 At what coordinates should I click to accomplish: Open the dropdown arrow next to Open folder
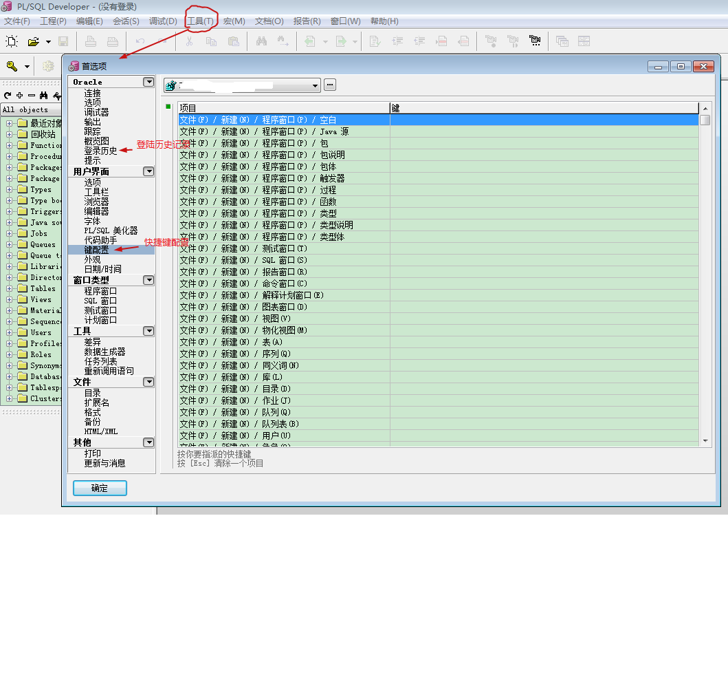tap(48, 42)
